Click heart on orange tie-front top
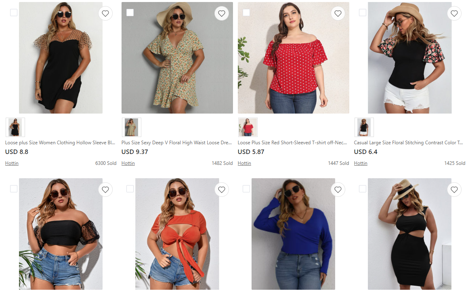Viewport: 468px width, 293px height. tap(222, 190)
